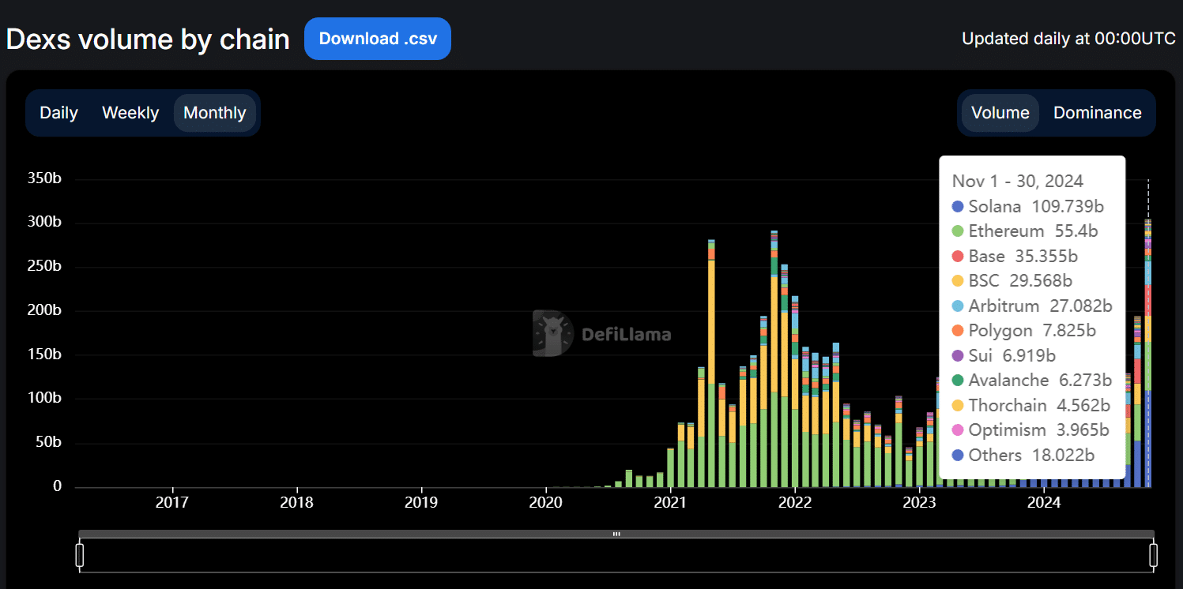Viewport: 1183px width, 589px height.
Task: Click the 150b y-axis label
Action: 44,355
